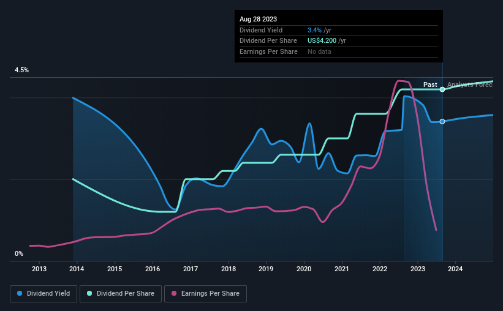Image resolution: width=503 pixels, height=311 pixels.
Task: Click the 2019 x-axis year label
Action: [x=266, y=269]
